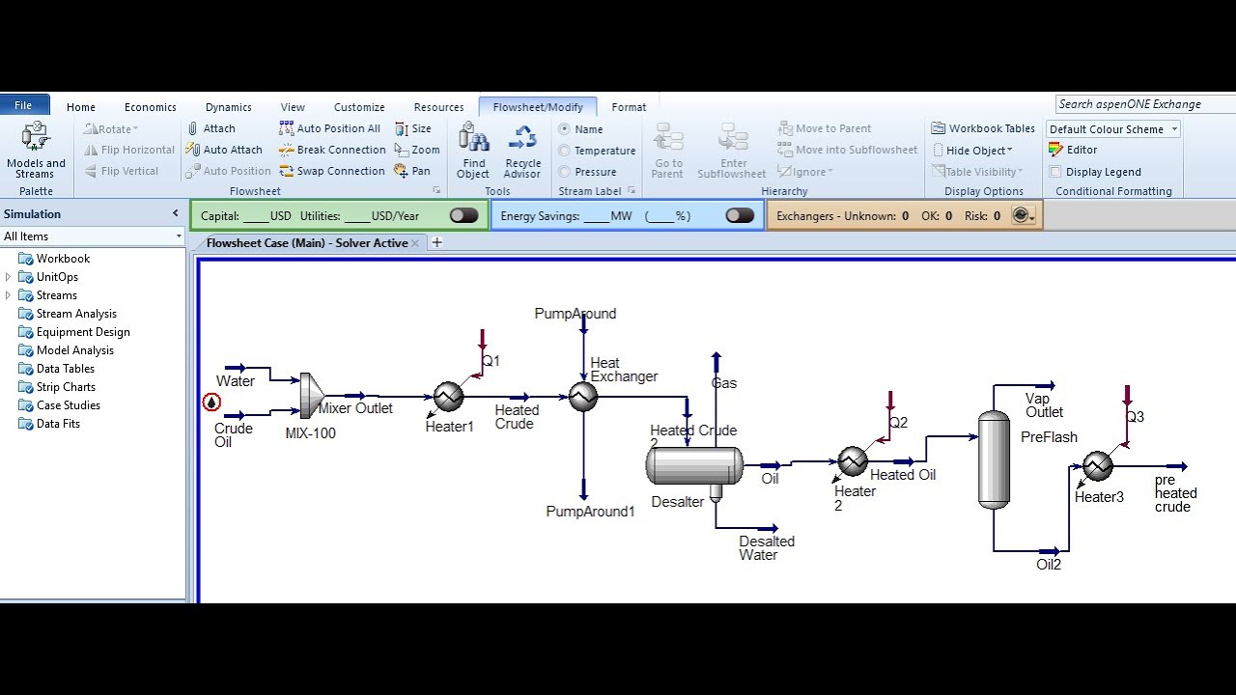Open Workbook Tables
The height and width of the screenshot is (695, 1236).
point(983,128)
